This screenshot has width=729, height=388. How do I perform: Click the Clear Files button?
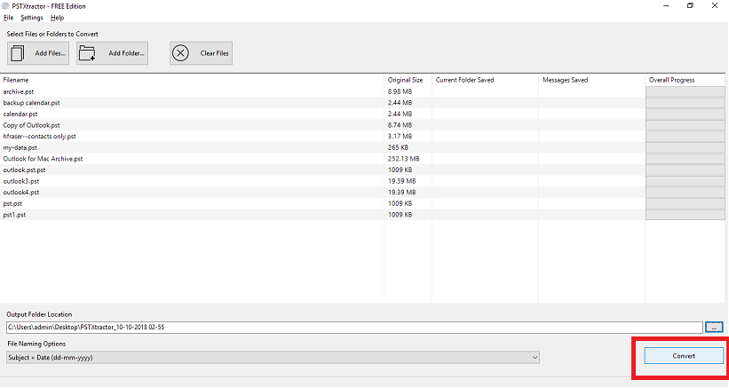[201, 53]
